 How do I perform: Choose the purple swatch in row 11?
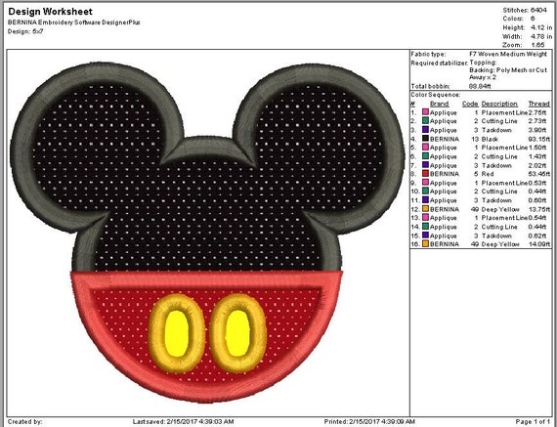[x=425, y=200]
